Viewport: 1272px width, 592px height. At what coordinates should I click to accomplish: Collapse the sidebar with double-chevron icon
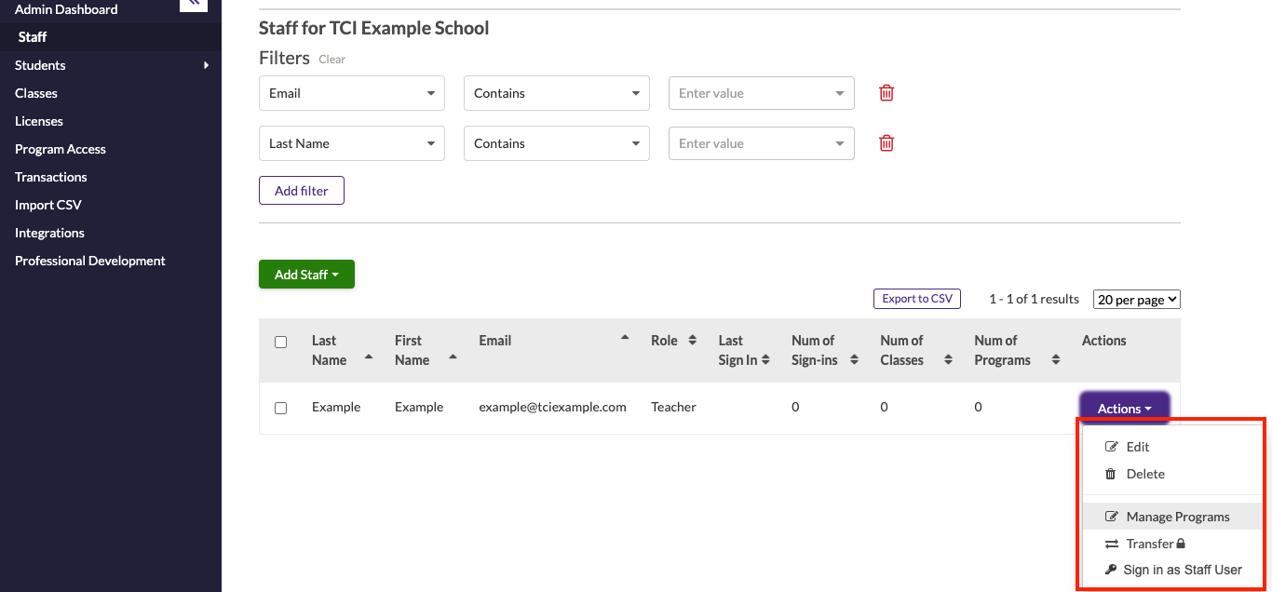(193, 4)
